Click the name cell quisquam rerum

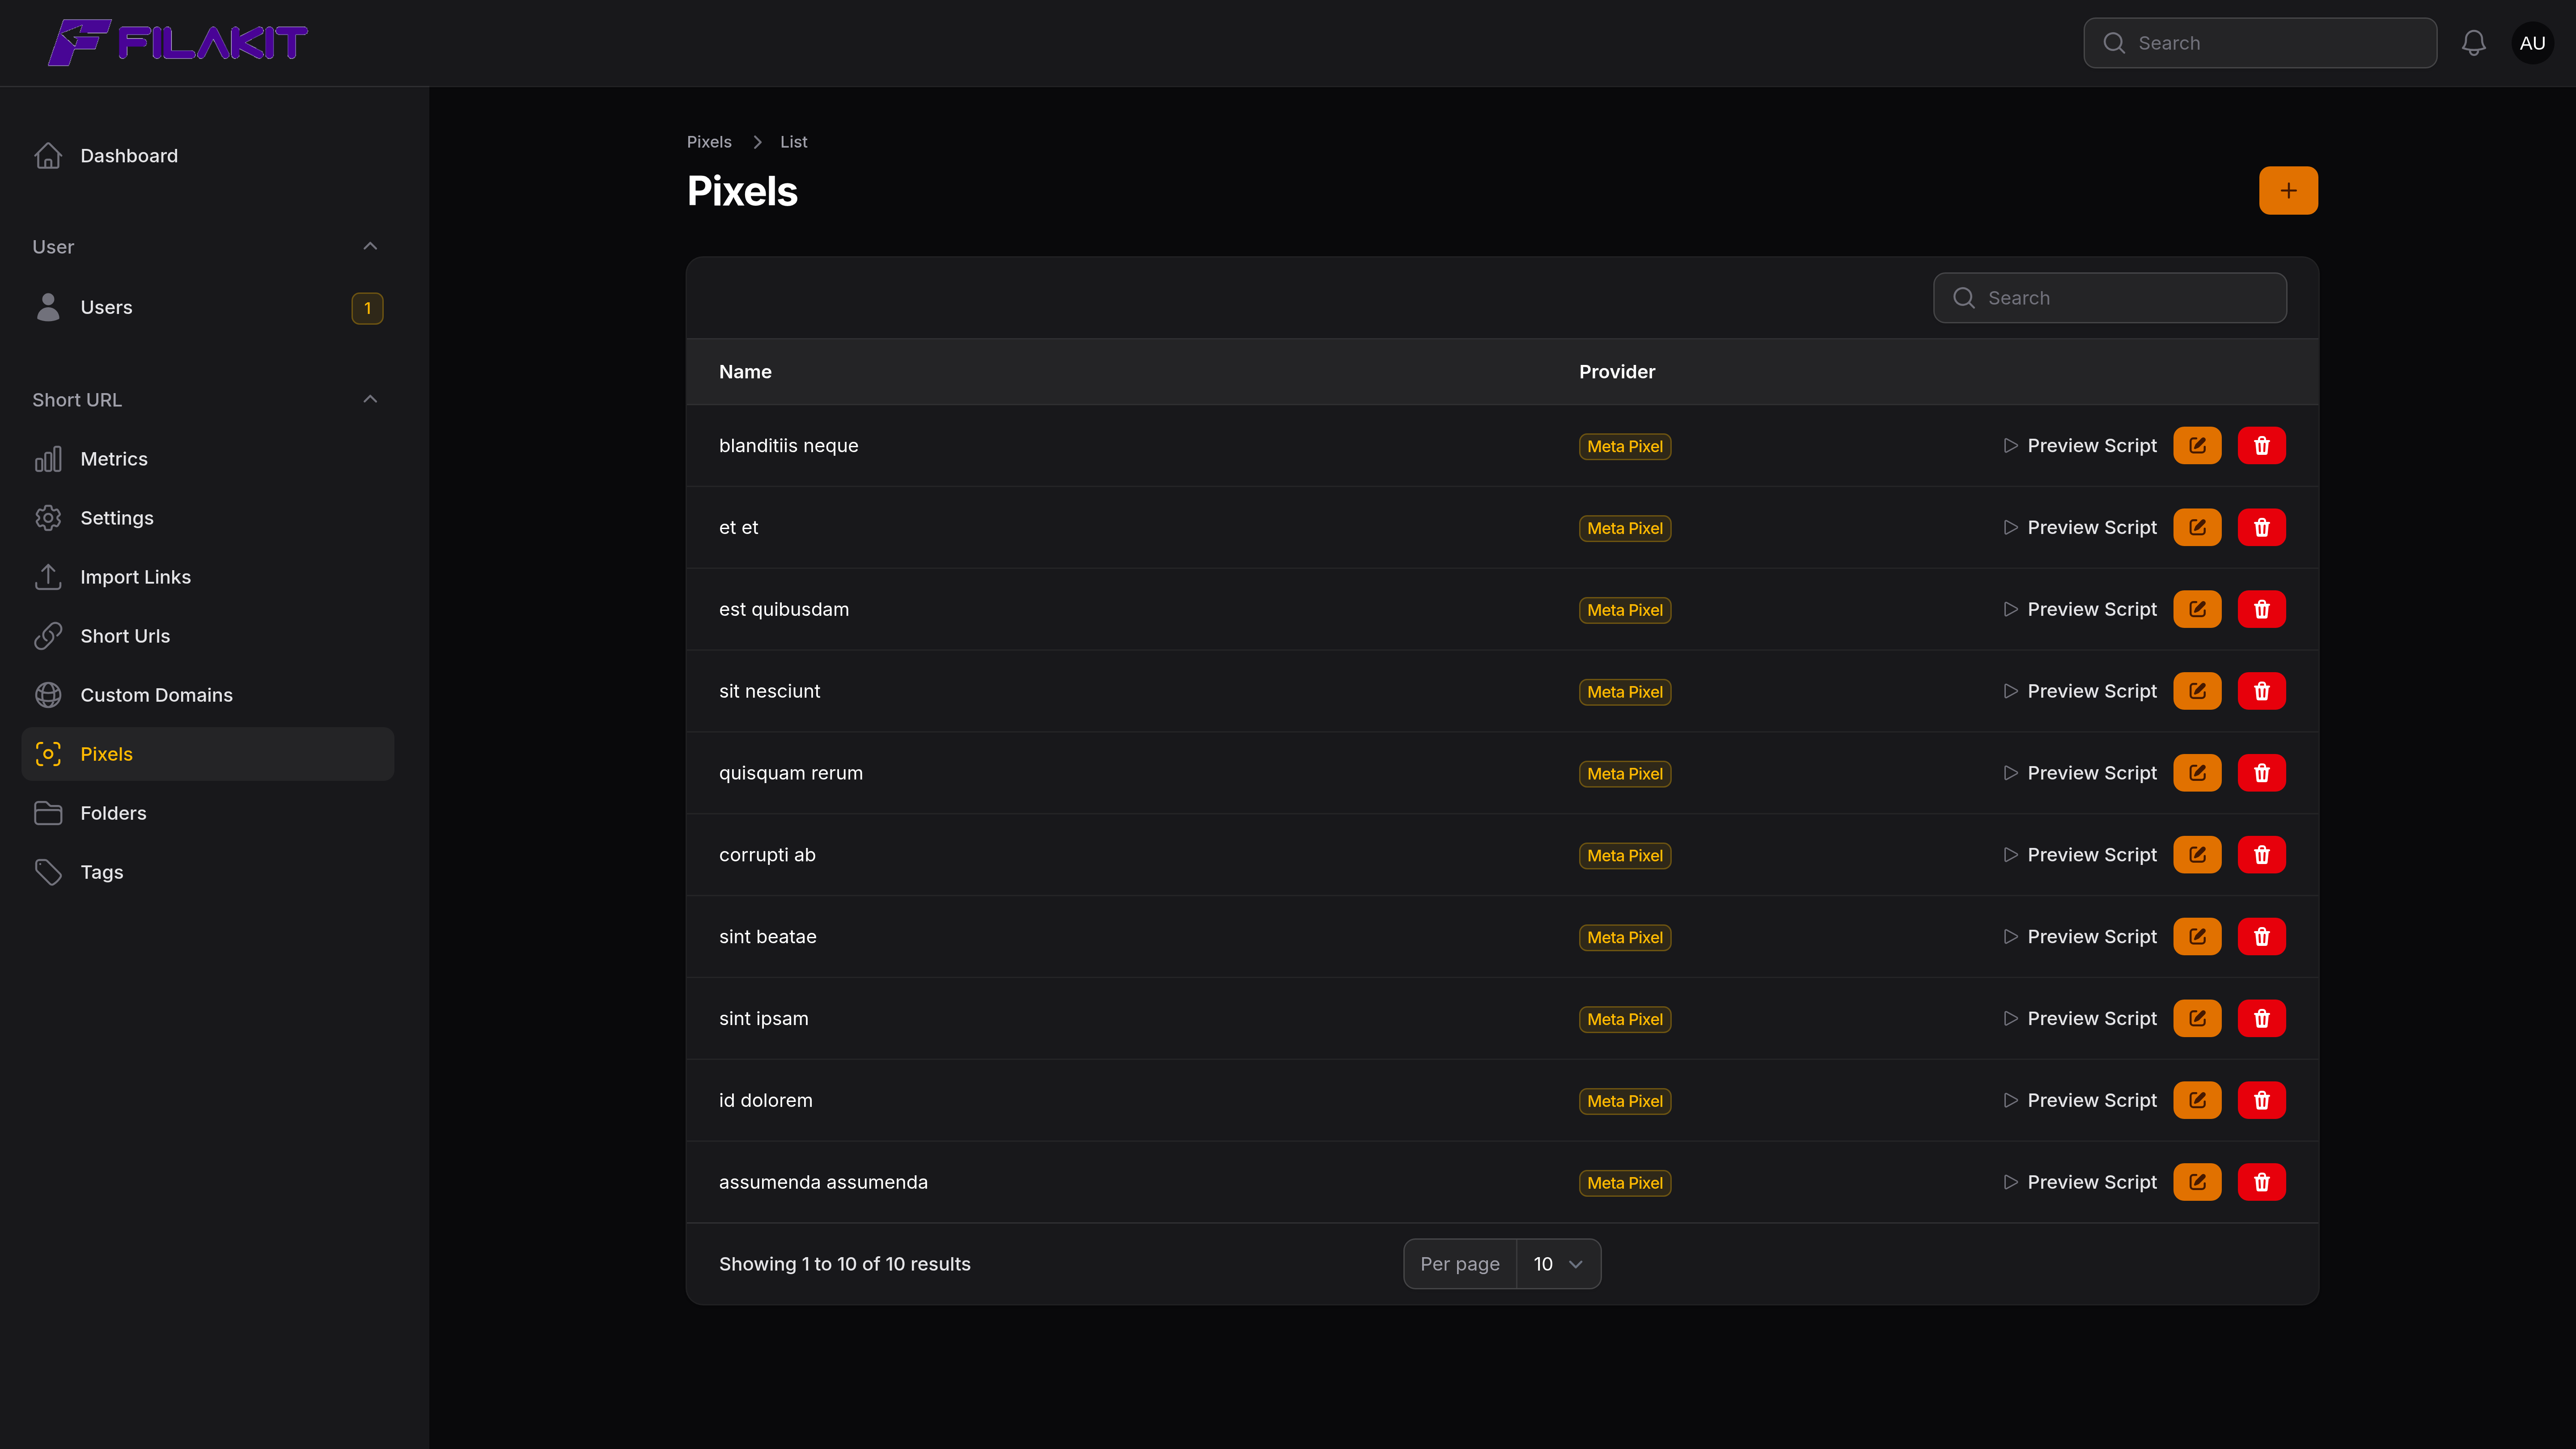tap(791, 773)
